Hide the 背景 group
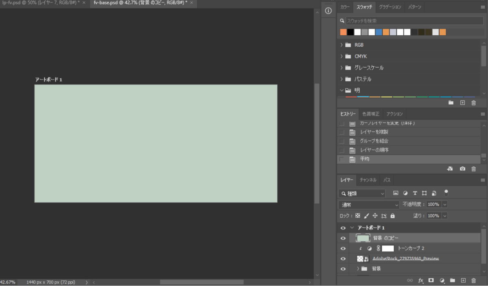This screenshot has height=286, width=488. [343, 269]
